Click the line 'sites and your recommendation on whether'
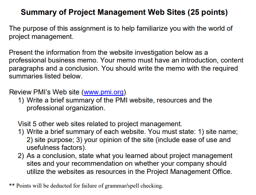This screenshot has height=195, width=256. tap(127, 164)
